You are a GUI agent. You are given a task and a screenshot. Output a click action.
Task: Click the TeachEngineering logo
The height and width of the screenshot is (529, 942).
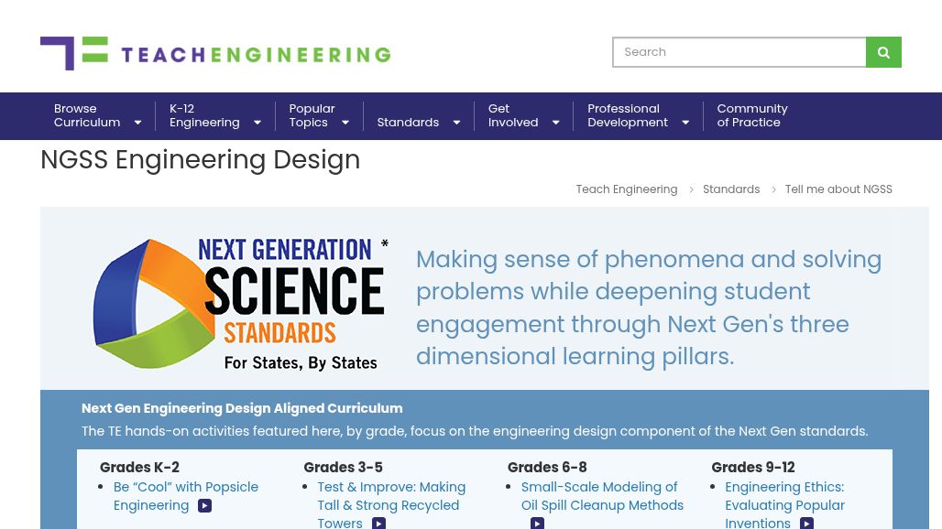215,54
